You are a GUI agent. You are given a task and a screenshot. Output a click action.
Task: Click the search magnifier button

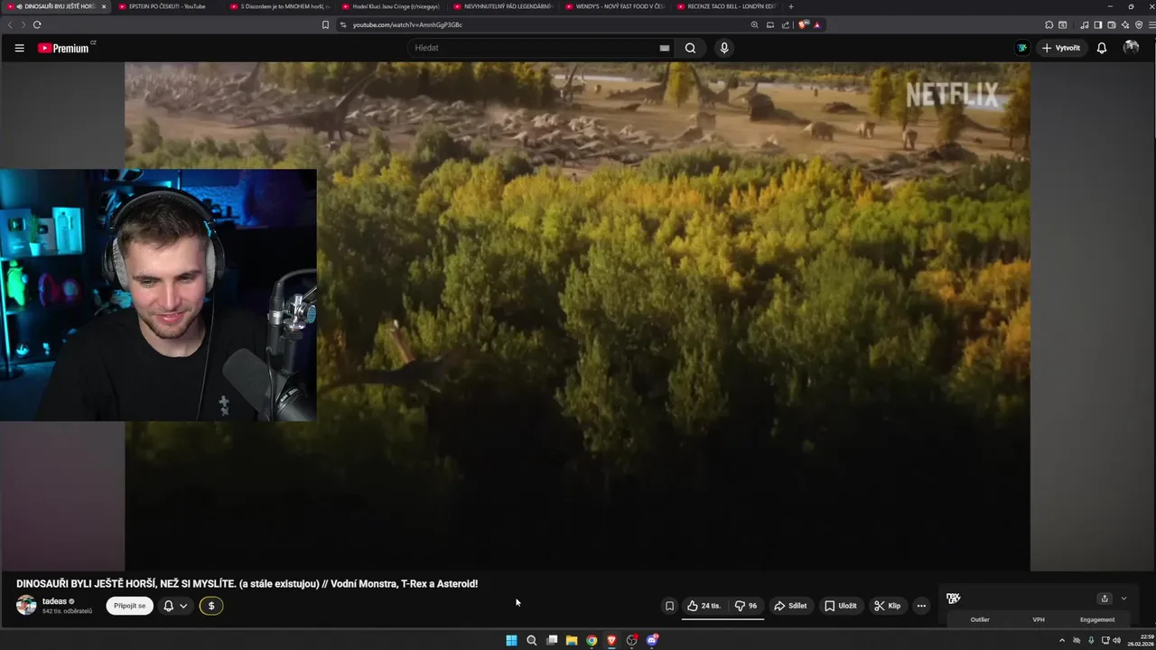pyautogui.click(x=690, y=48)
